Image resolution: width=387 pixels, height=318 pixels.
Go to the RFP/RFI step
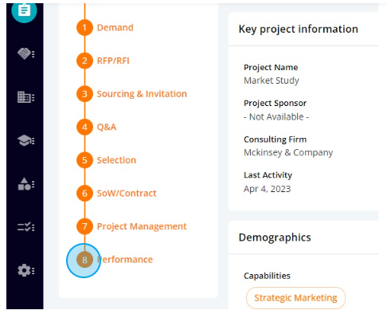113,61
